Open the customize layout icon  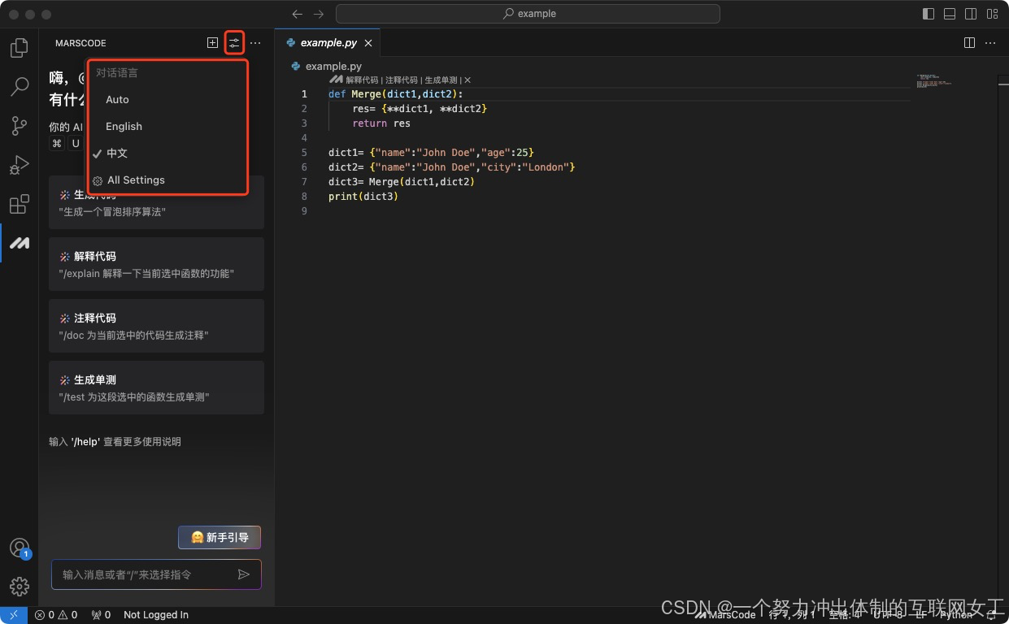point(992,14)
